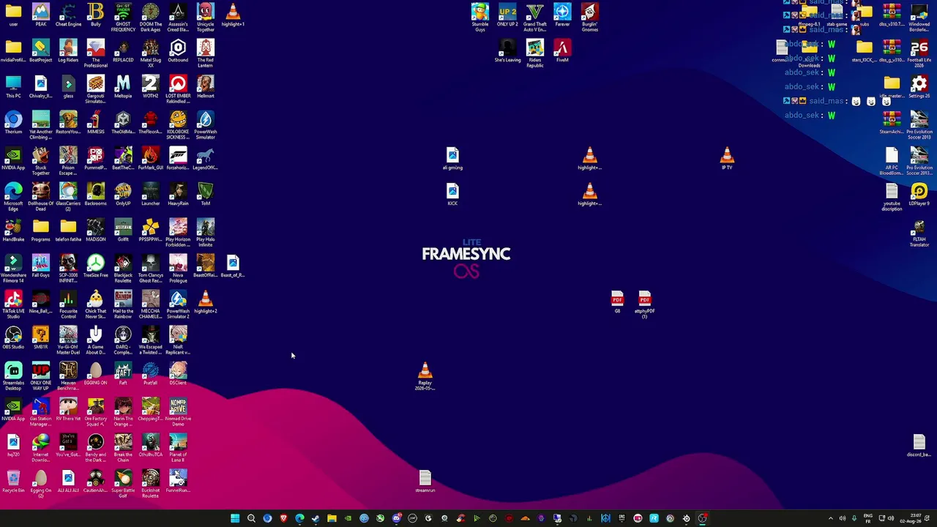
Task: Select the telefon fatiha folder
Action: click(68, 231)
